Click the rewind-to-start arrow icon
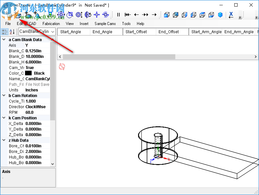 [x=128, y=15]
